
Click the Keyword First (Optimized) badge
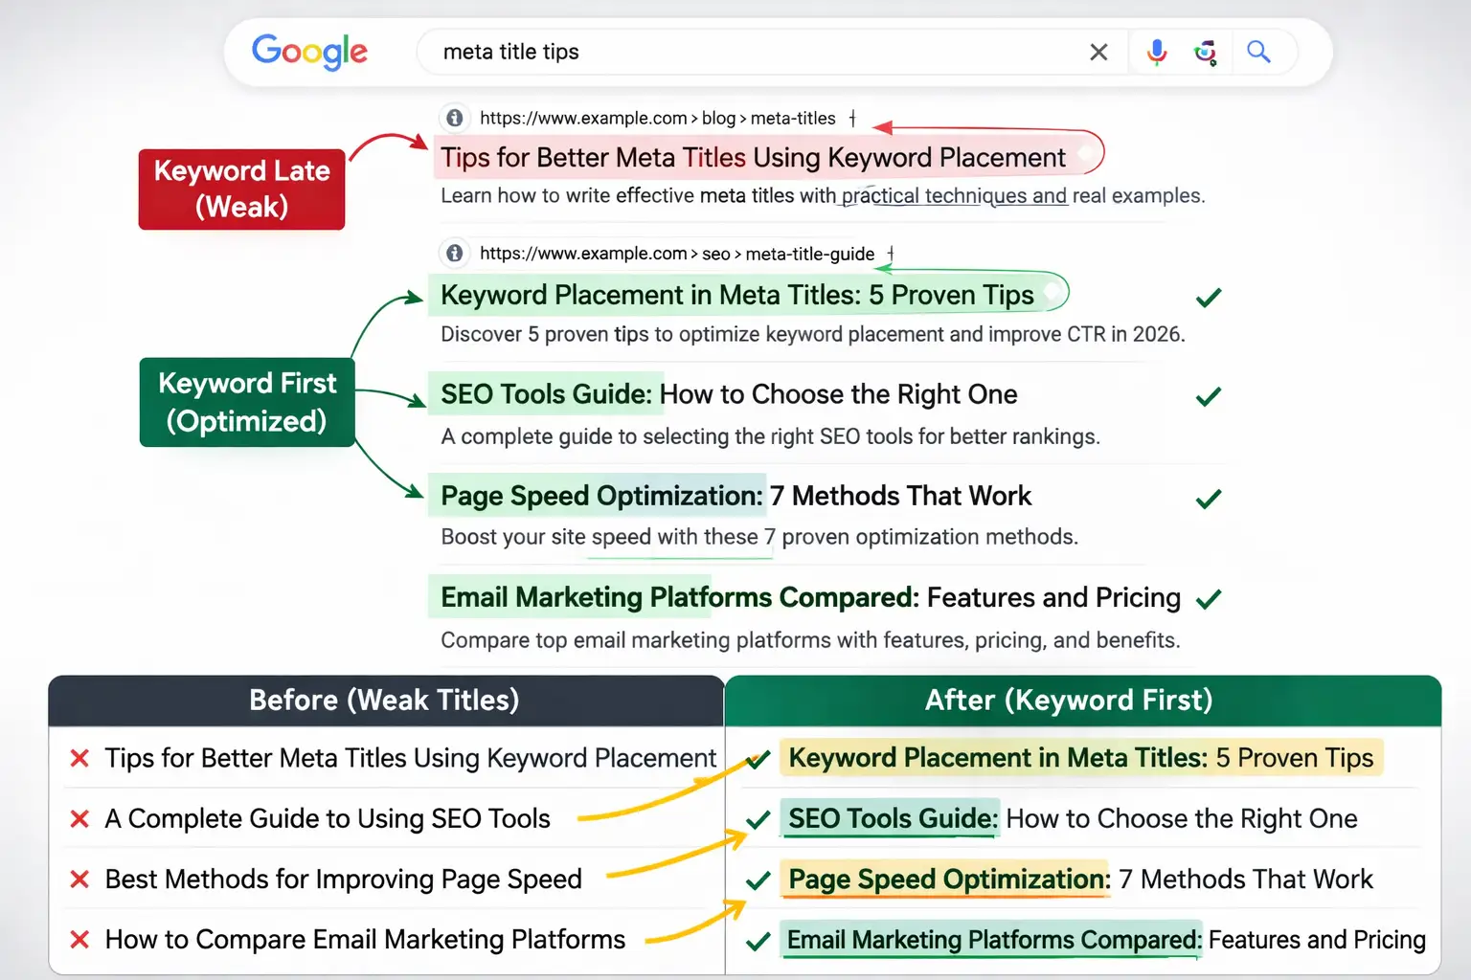click(246, 402)
